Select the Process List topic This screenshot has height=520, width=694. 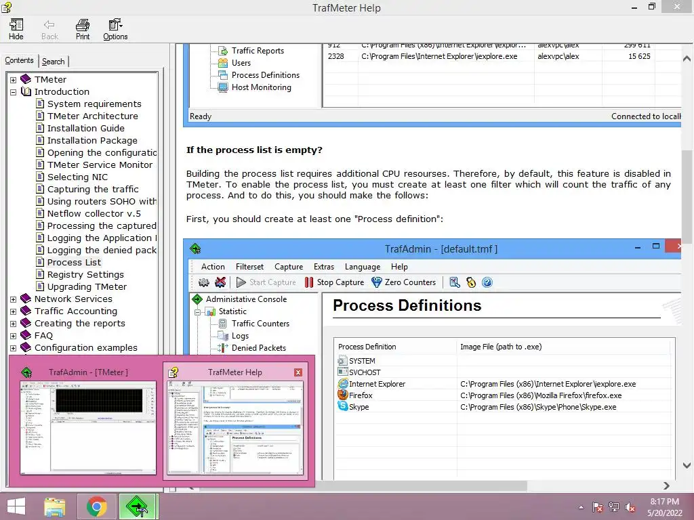coord(74,262)
